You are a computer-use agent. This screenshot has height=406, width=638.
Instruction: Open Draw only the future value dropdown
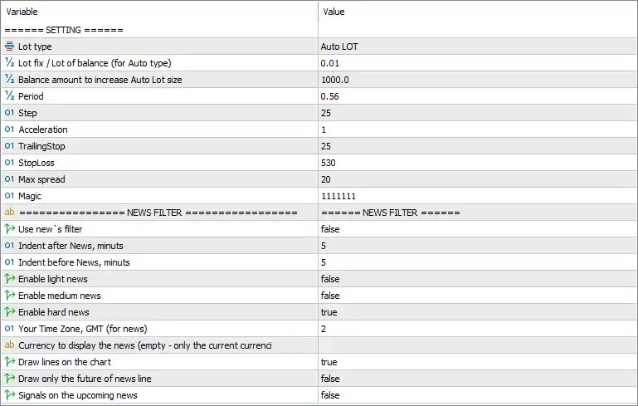coord(477,379)
